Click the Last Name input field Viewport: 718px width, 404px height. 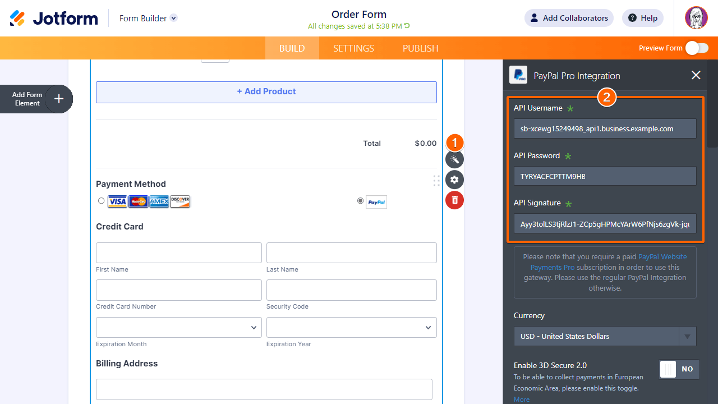(352, 252)
